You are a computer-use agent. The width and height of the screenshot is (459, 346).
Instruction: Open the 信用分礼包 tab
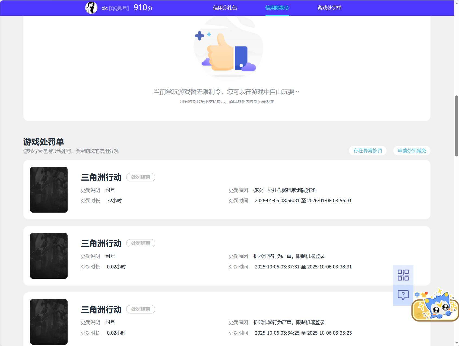[225, 8]
